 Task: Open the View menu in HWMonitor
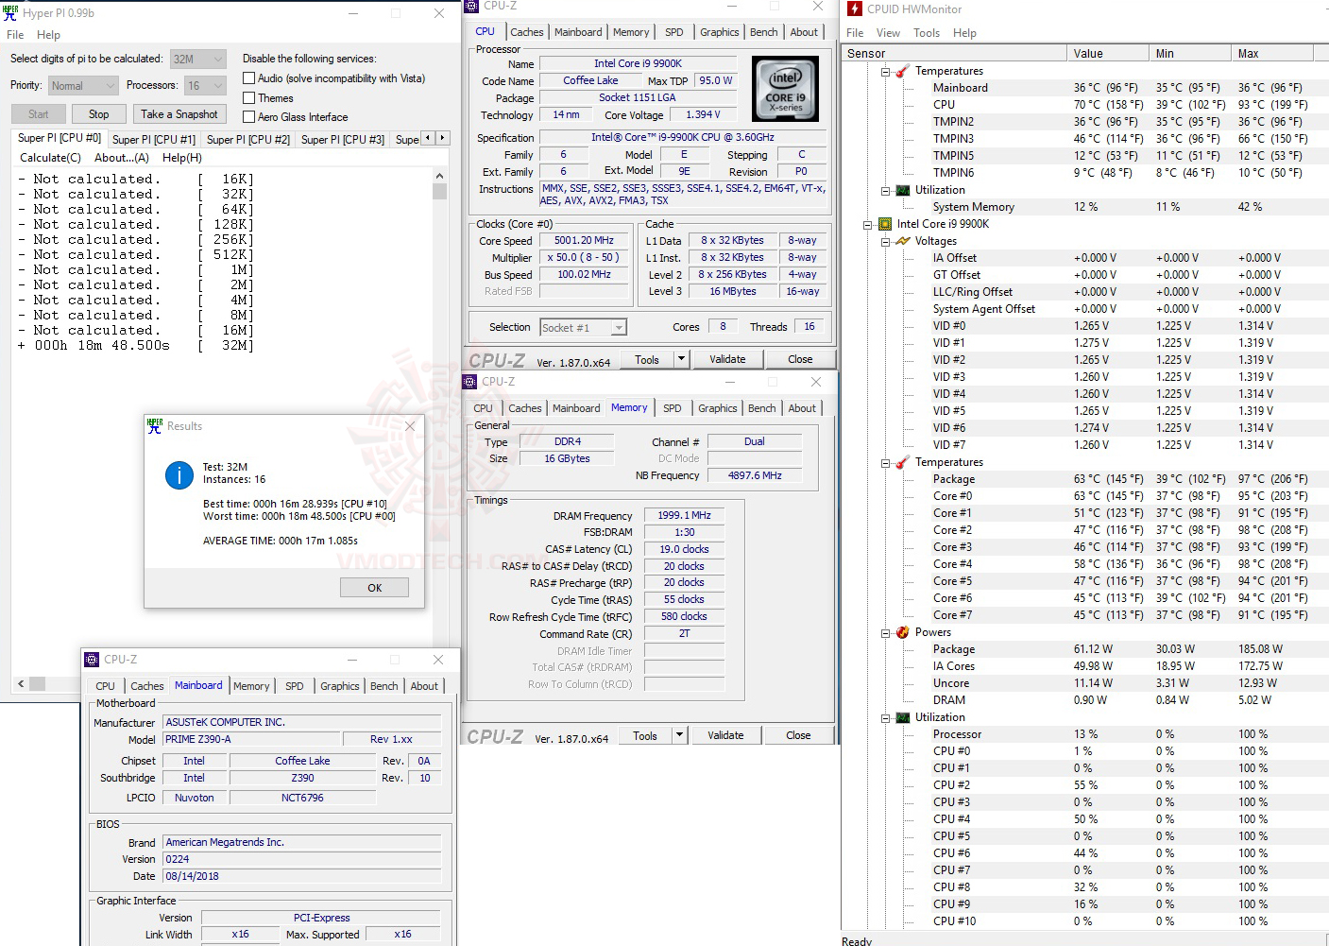point(888,32)
